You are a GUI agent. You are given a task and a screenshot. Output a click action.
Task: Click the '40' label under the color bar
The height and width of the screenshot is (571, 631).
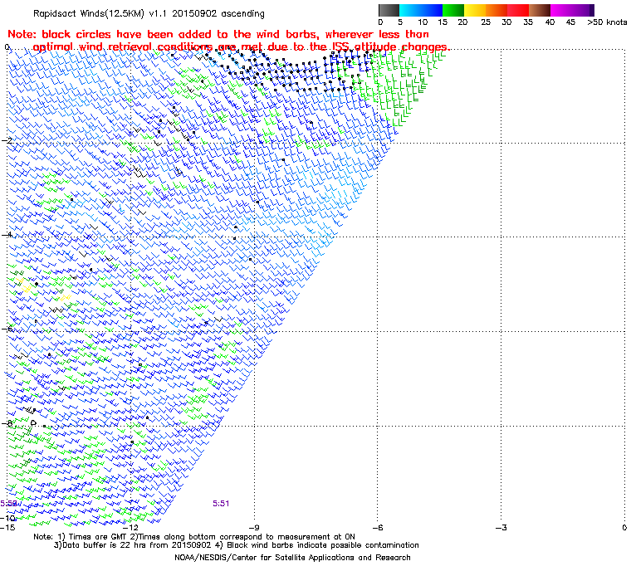click(x=550, y=22)
